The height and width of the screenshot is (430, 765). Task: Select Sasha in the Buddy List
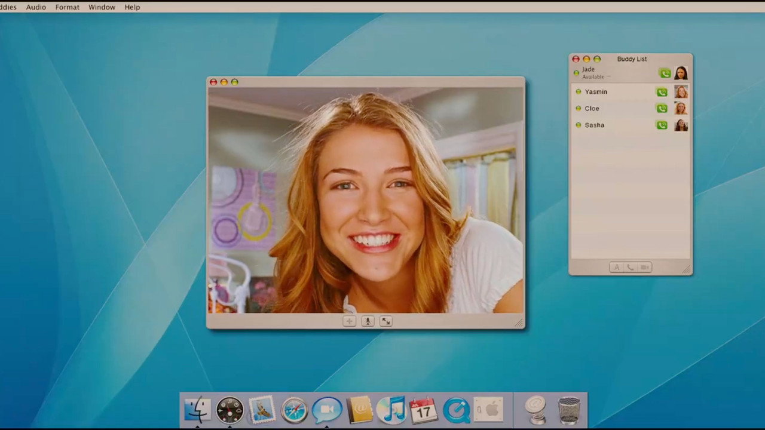click(x=631, y=125)
